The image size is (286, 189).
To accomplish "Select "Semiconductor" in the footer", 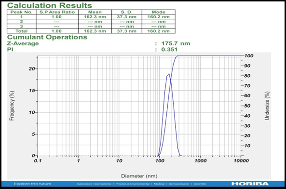I will 179,184.
